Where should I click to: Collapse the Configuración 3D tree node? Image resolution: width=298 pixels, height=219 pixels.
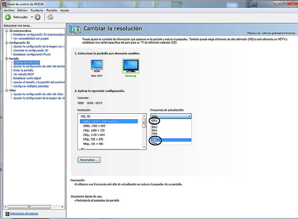pyautogui.click(x=7, y=43)
